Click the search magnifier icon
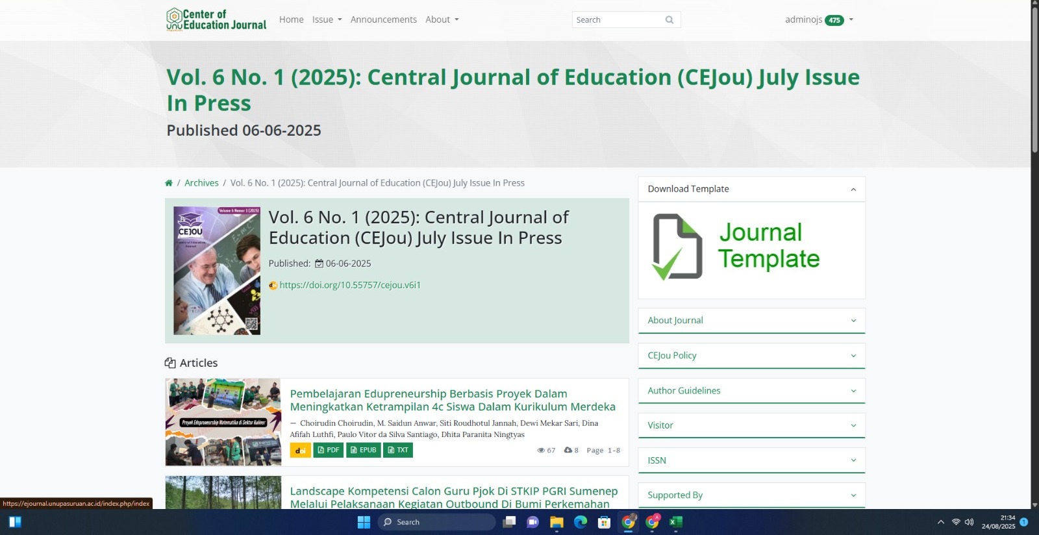1039x535 pixels. 670,20
